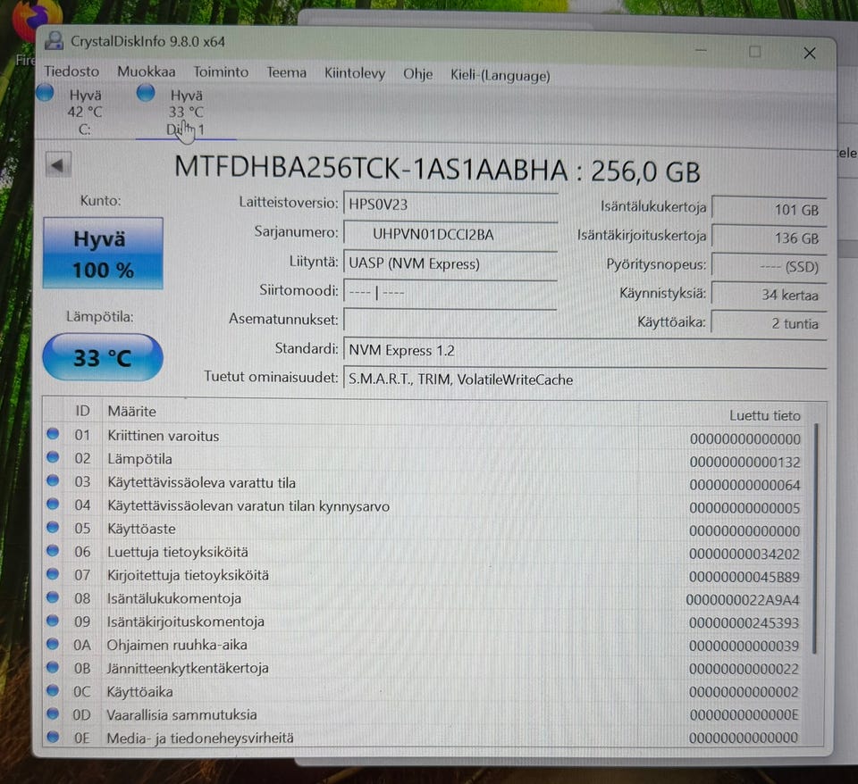Select the Vaarallisia sammutuksia attribute text
This screenshot has width=858, height=784.
point(181,714)
